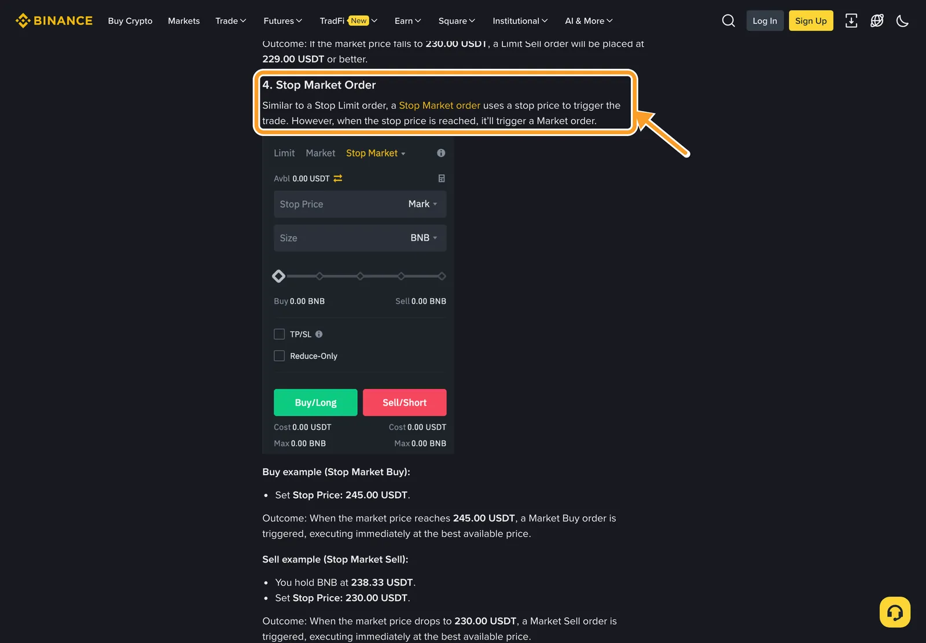Open the support chat headset icon
This screenshot has width=926, height=643.
[x=895, y=612]
